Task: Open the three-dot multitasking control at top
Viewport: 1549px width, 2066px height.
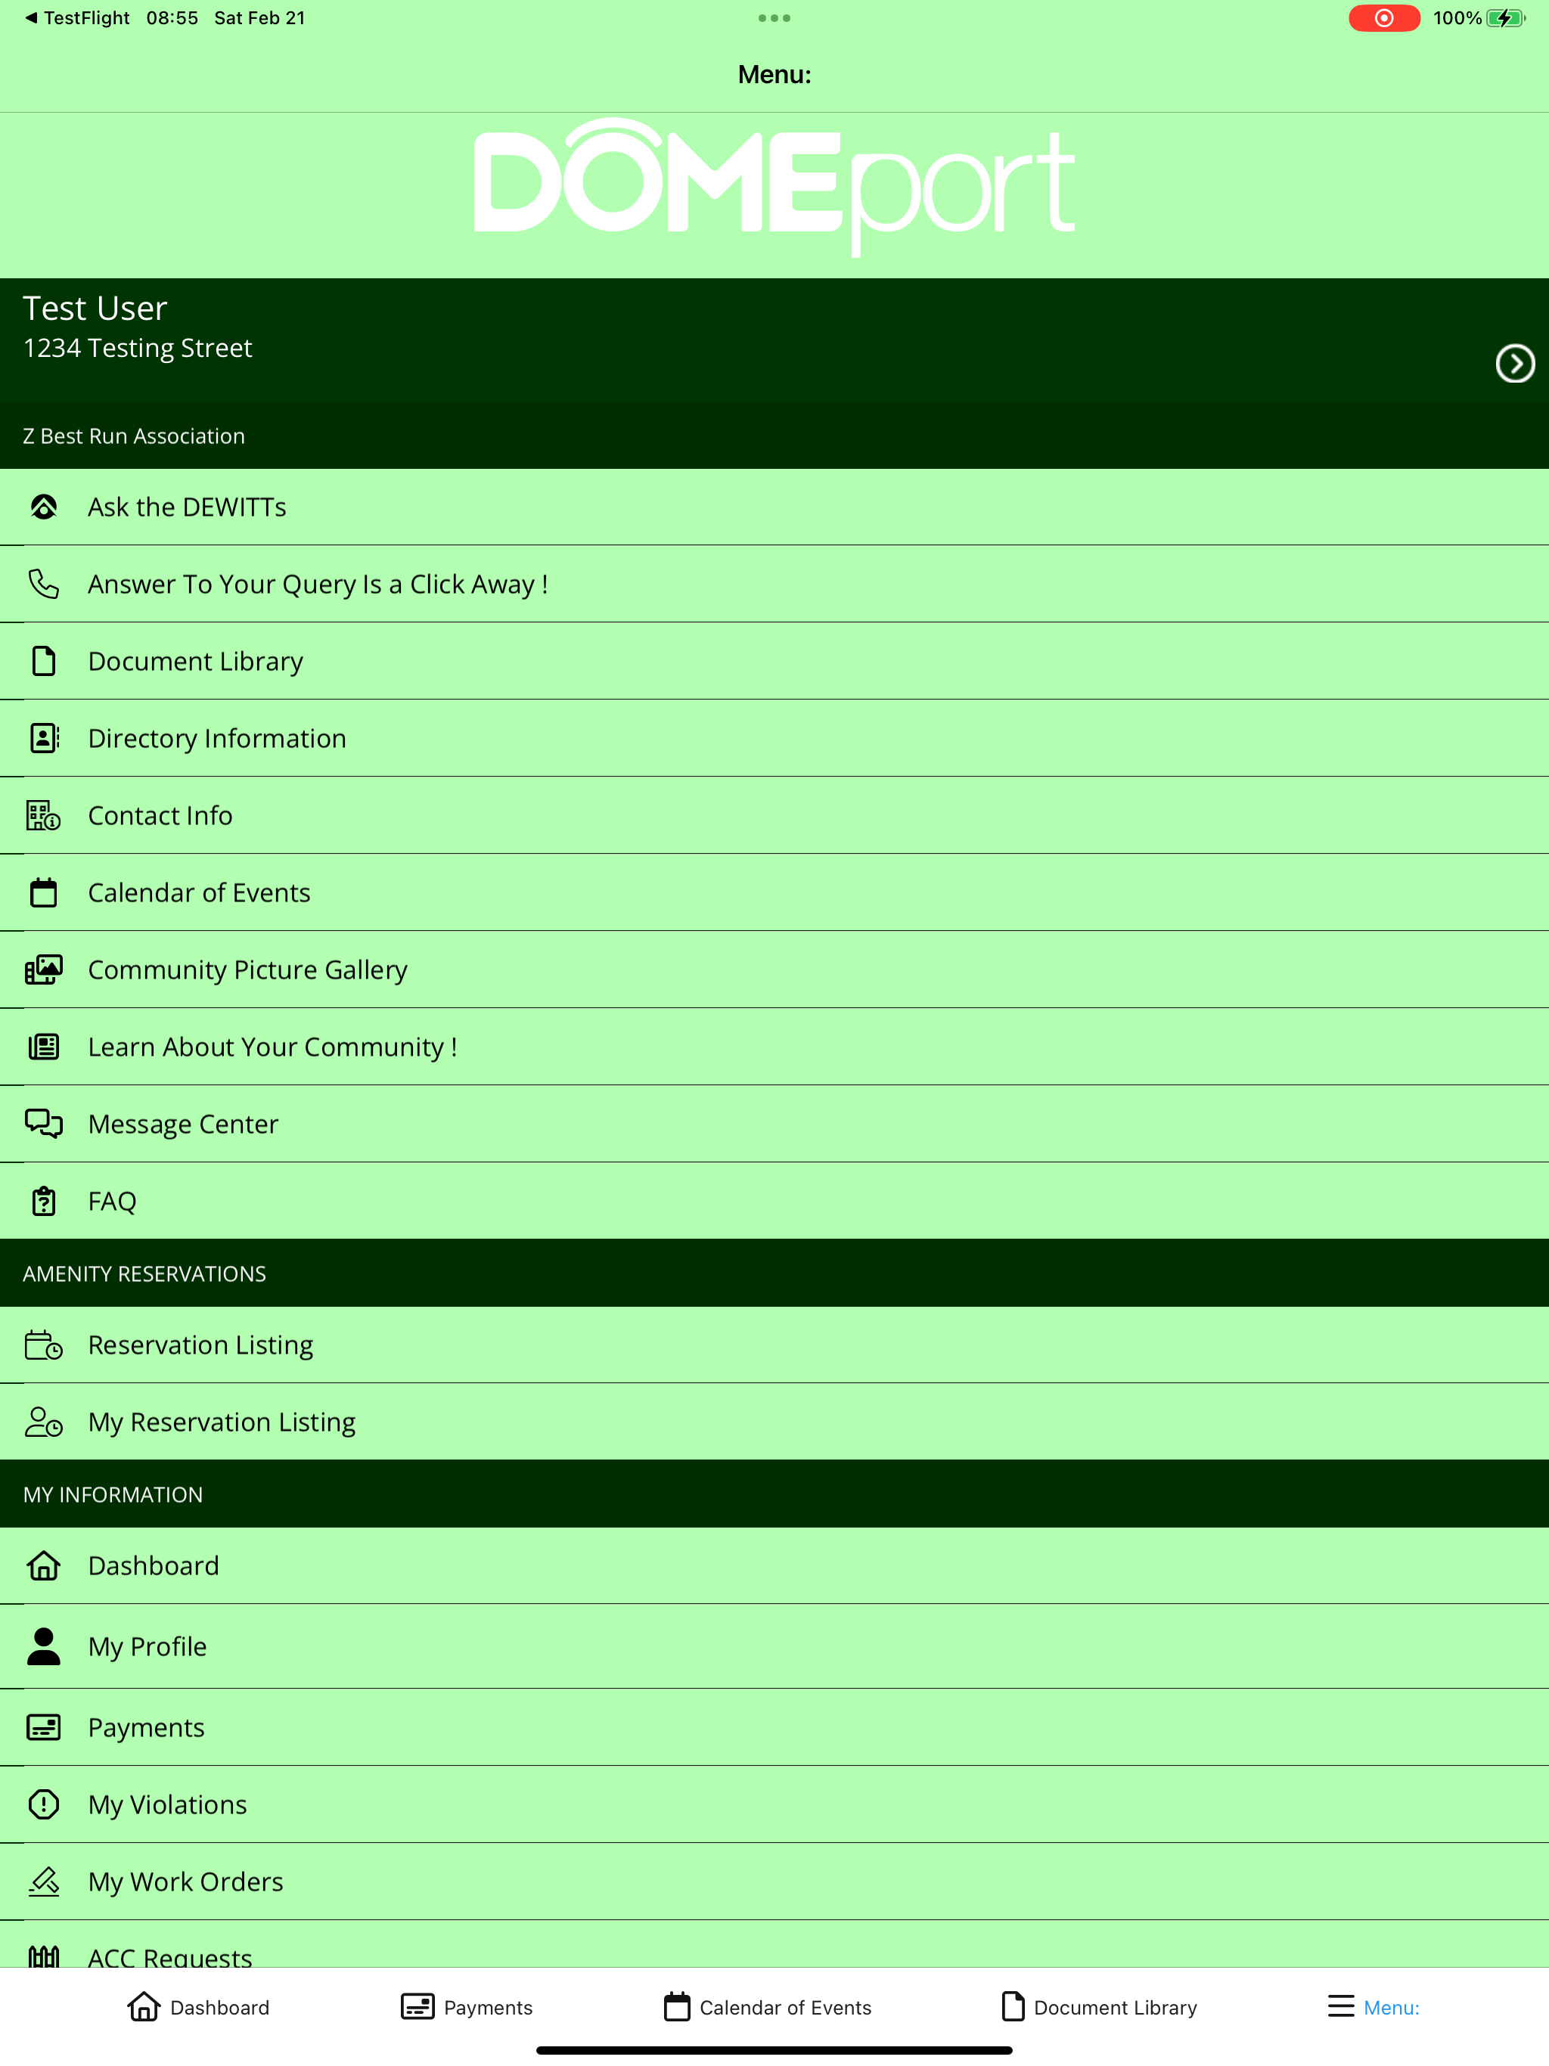Action: coord(774,17)
